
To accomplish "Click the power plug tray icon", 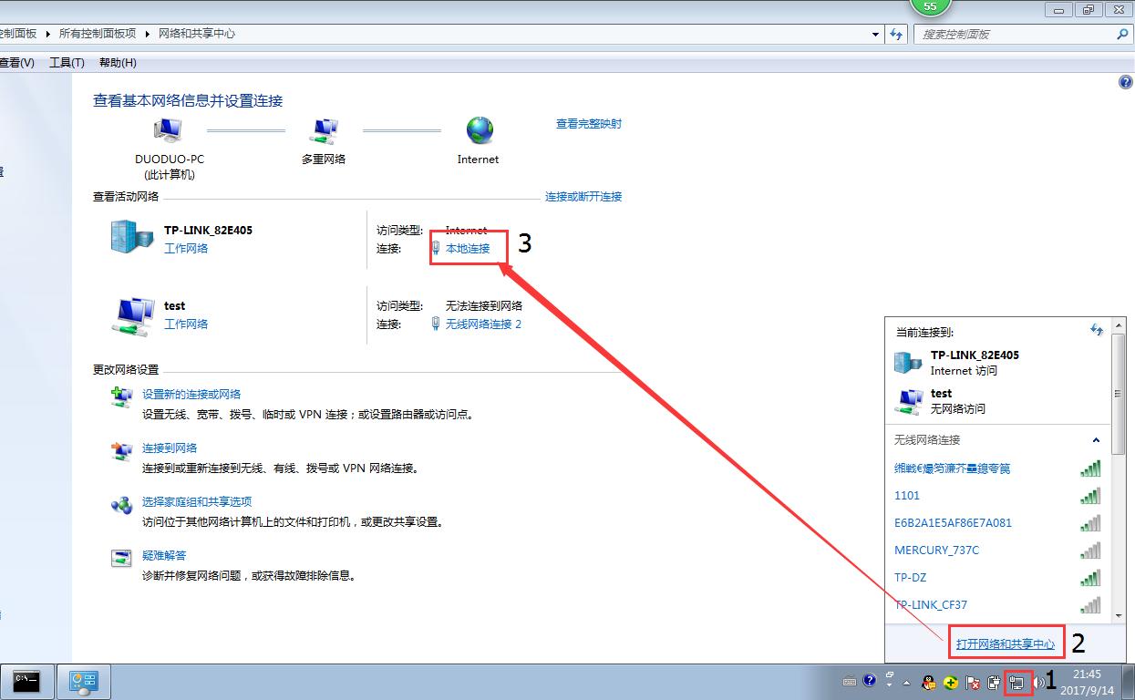I will (x=994, y=683).
